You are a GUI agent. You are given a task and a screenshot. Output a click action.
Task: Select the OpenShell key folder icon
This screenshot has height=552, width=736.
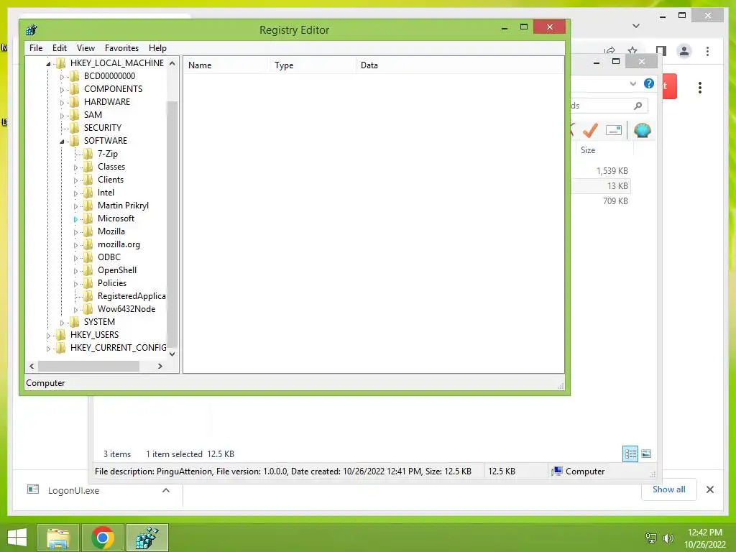[x=88, y=270]
